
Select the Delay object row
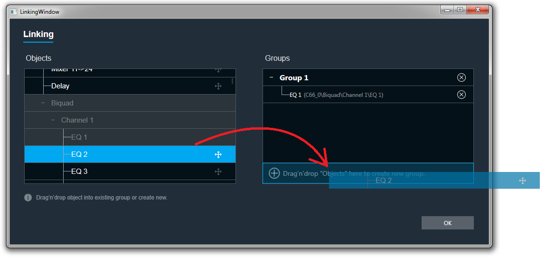point(130,86)
